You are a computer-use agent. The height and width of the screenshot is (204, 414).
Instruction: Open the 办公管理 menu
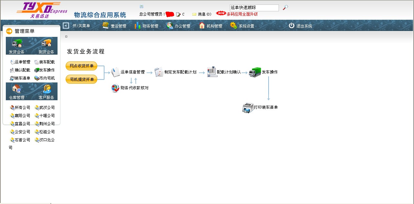click(178, 26)
